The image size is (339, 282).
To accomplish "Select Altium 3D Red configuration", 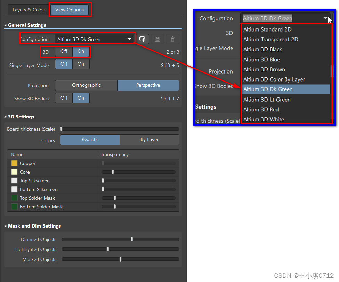I will 286,109.
